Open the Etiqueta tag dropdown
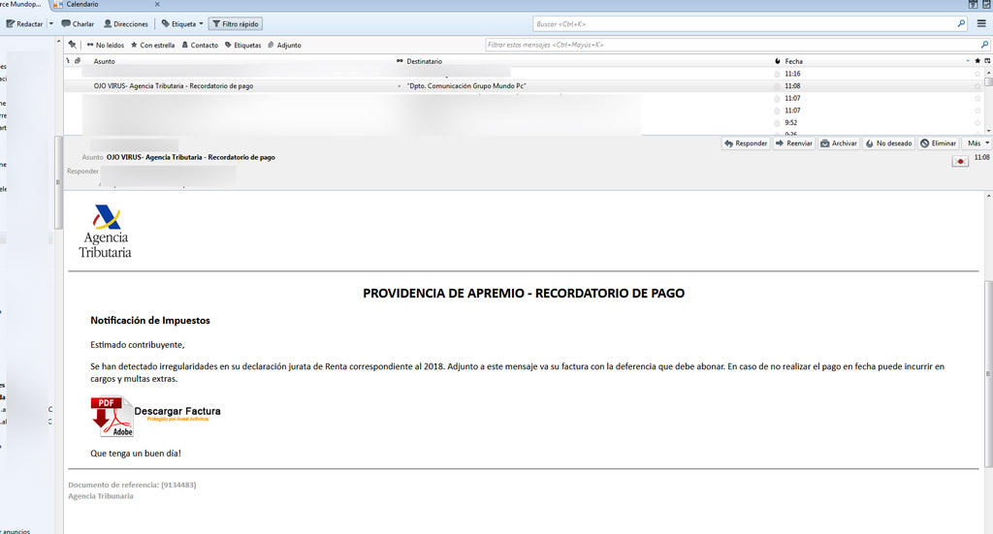Viewport: 993px width, 534px height. coord(182,23)
